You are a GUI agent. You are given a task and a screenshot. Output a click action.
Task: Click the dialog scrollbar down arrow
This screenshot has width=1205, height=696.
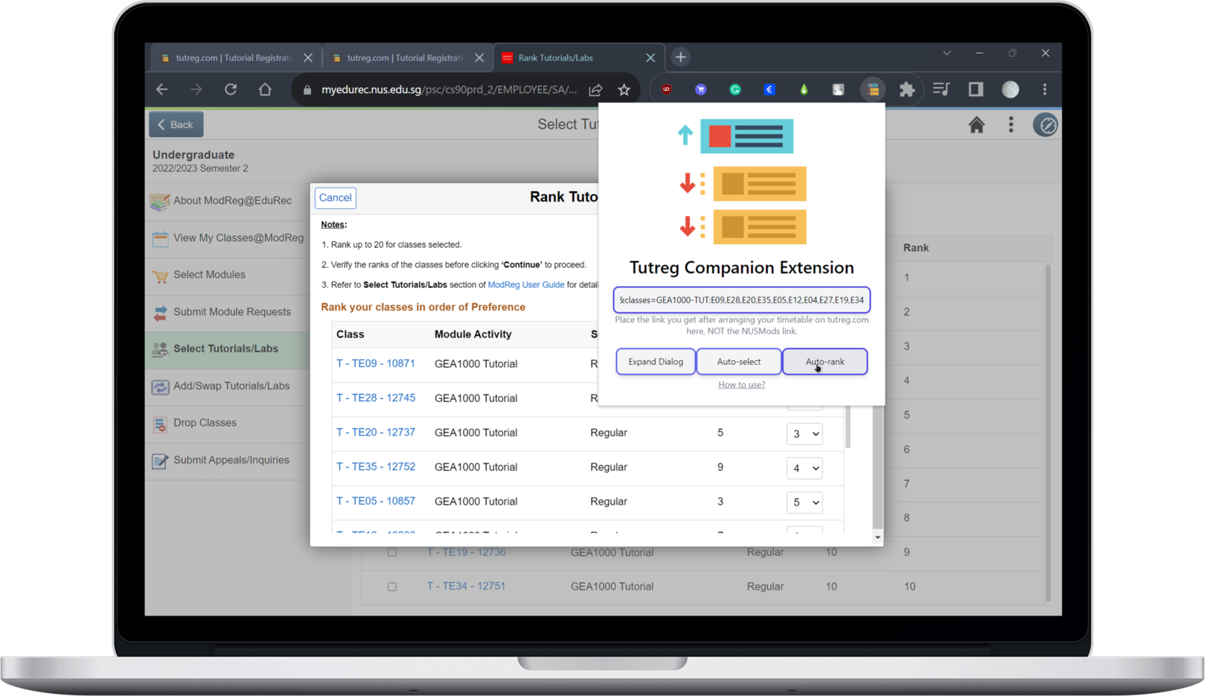point(878,537)
